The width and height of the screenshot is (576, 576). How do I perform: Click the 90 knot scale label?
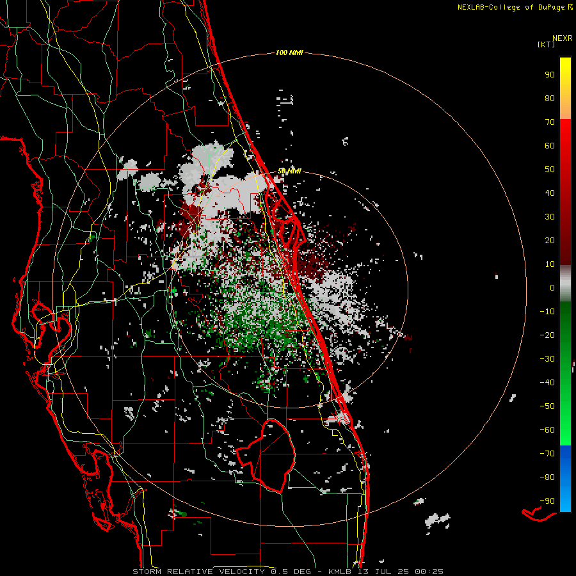pos(550,75)
